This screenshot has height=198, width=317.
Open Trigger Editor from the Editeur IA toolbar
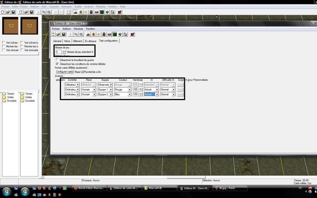click(93, 34)
